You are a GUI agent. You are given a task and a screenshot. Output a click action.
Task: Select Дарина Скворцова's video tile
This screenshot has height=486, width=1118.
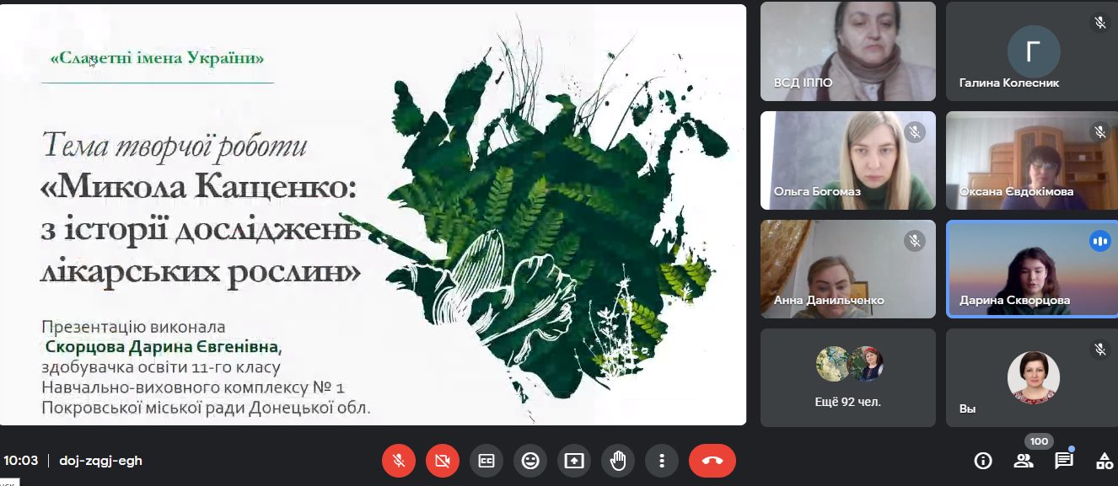click(1032, 269)
